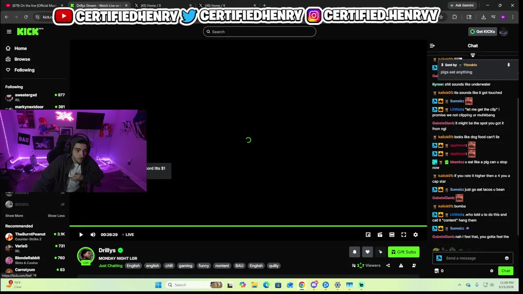Open TheBurntPeanut recommended channel
Screen dimensions: 523x294
[35, 236]
